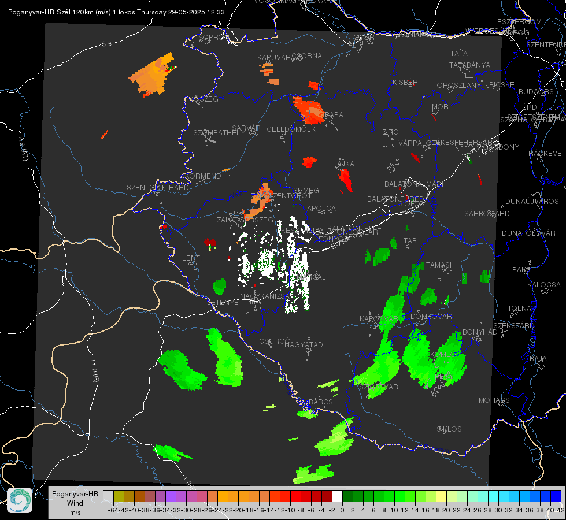The image size is (566, 520).
Task: Click the CELLDÖMÖLK city label
Action: coord(291,129)
